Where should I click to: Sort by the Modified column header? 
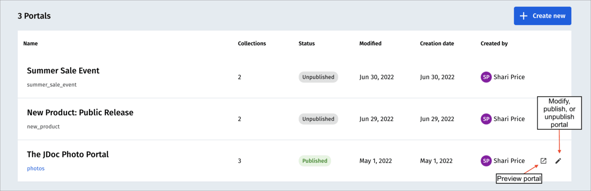[x=370, y=44]
